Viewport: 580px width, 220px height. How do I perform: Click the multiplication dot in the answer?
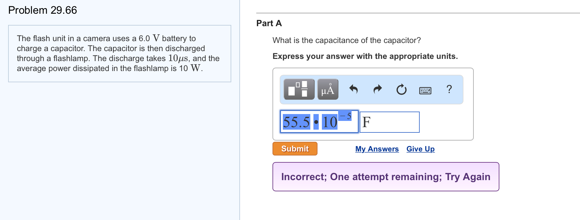316,122
